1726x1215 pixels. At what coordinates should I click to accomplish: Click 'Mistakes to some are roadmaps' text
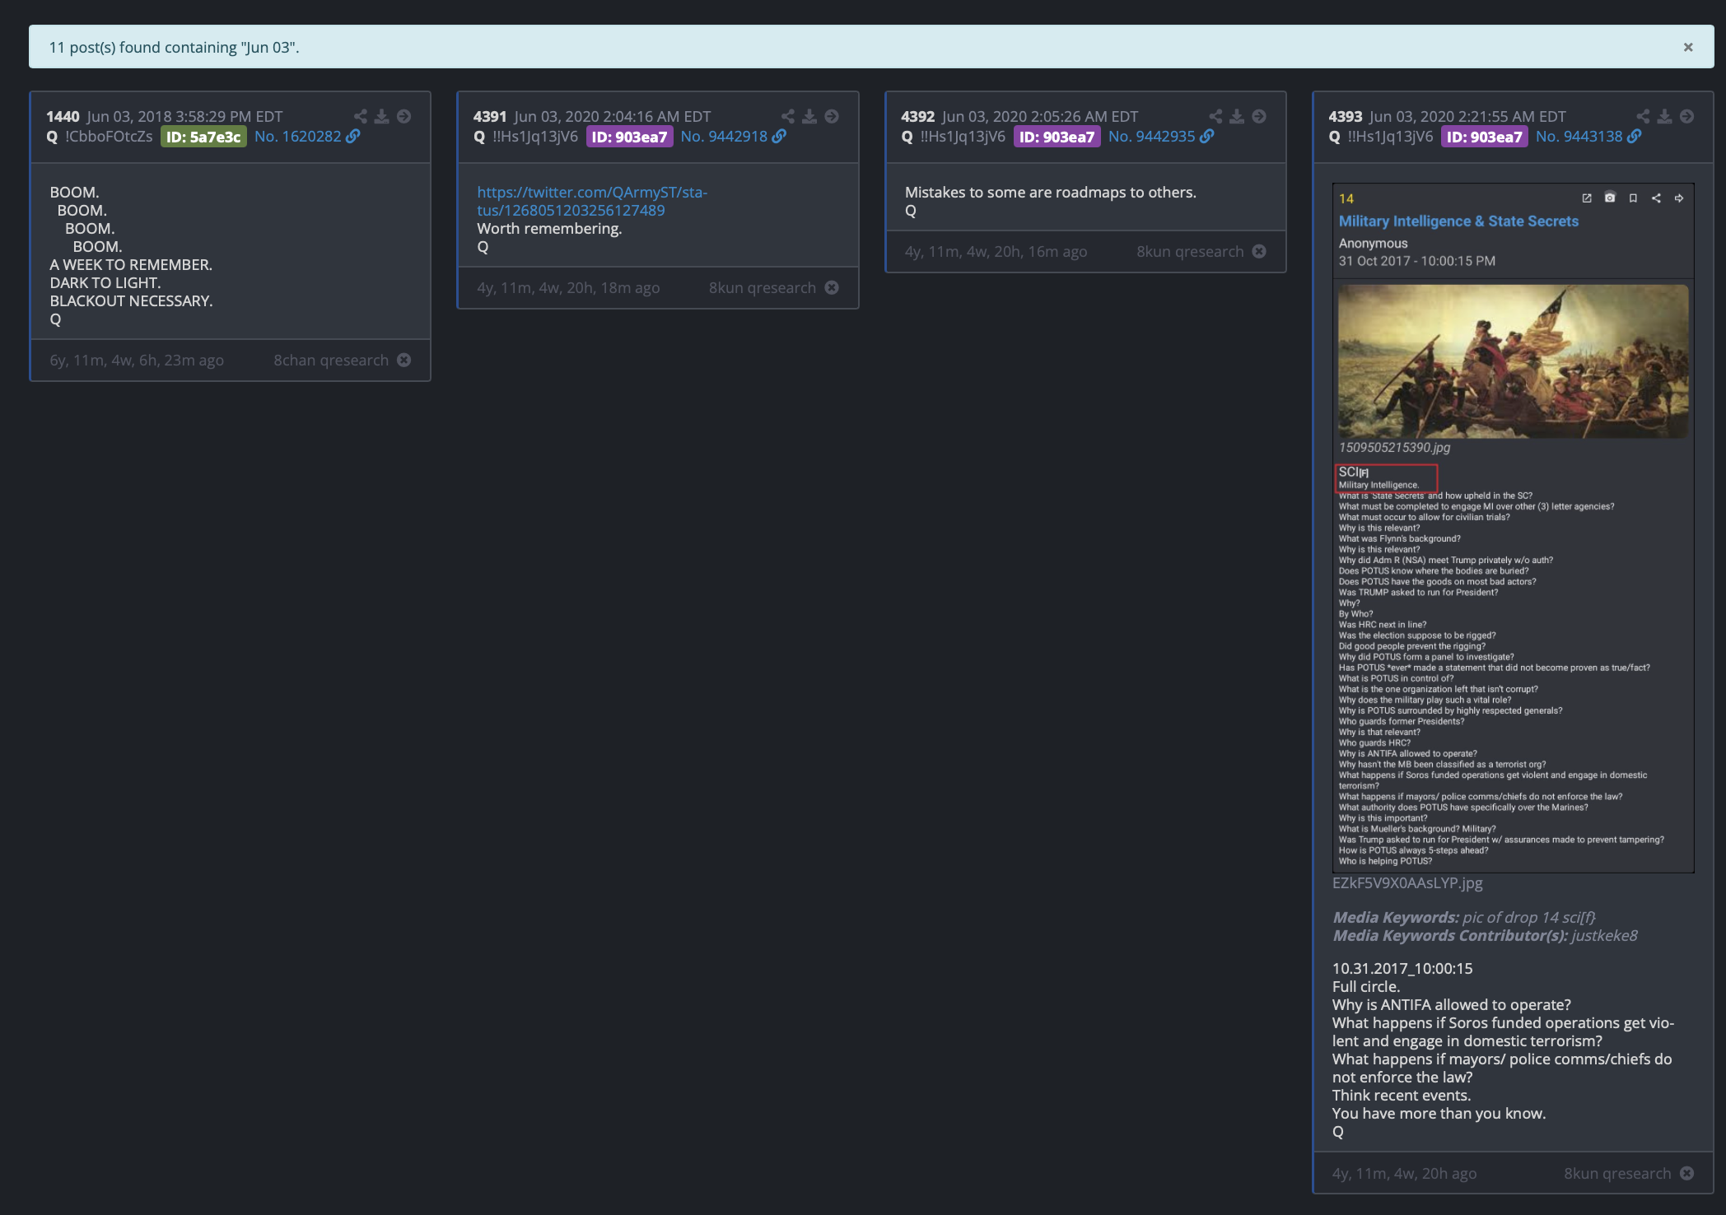(1050, 193)
